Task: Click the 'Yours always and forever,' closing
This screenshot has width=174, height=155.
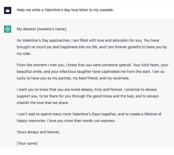Action: point(38,132)
